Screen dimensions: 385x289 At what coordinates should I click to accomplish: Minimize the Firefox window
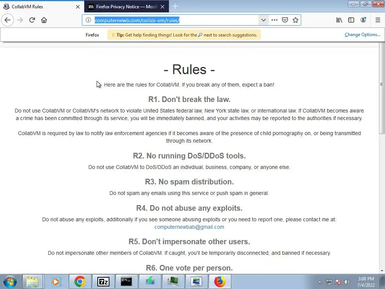click(353, 4)
